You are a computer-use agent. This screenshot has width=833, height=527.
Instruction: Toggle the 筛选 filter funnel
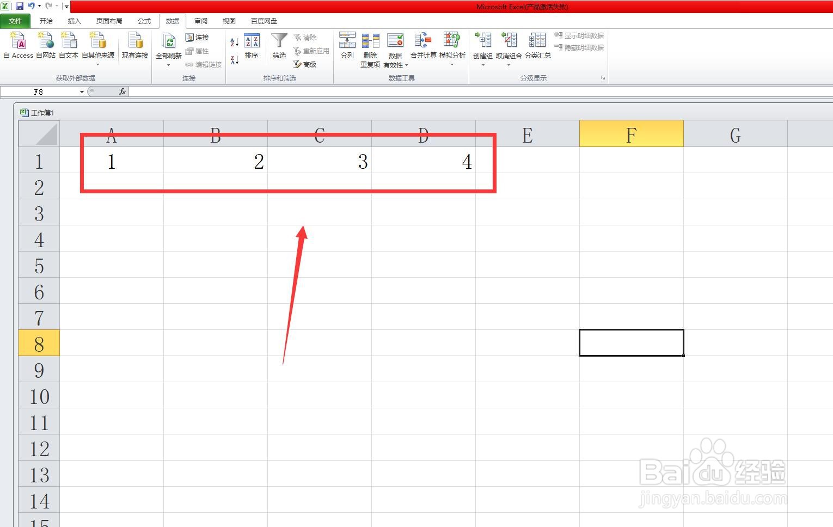click(x=279, y=46)
